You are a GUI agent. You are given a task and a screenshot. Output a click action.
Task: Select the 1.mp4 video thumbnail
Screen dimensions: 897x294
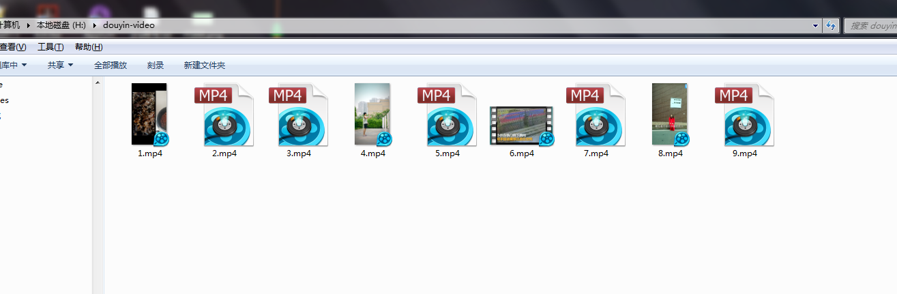click(x=149, y=114)
